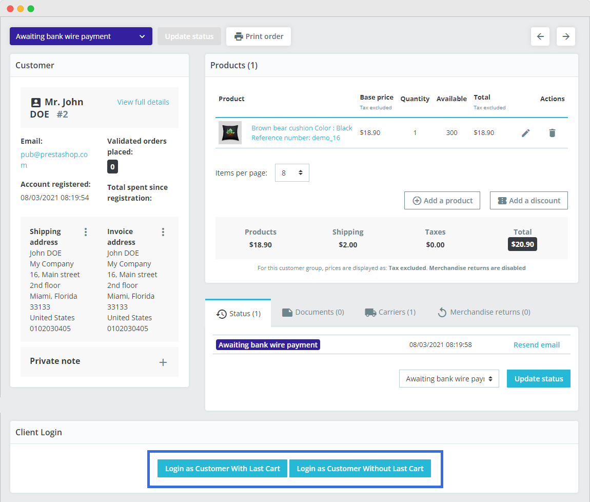Click the View full details link
The image size is (590, 502).
pyautogui.click(x=143, y=102)
